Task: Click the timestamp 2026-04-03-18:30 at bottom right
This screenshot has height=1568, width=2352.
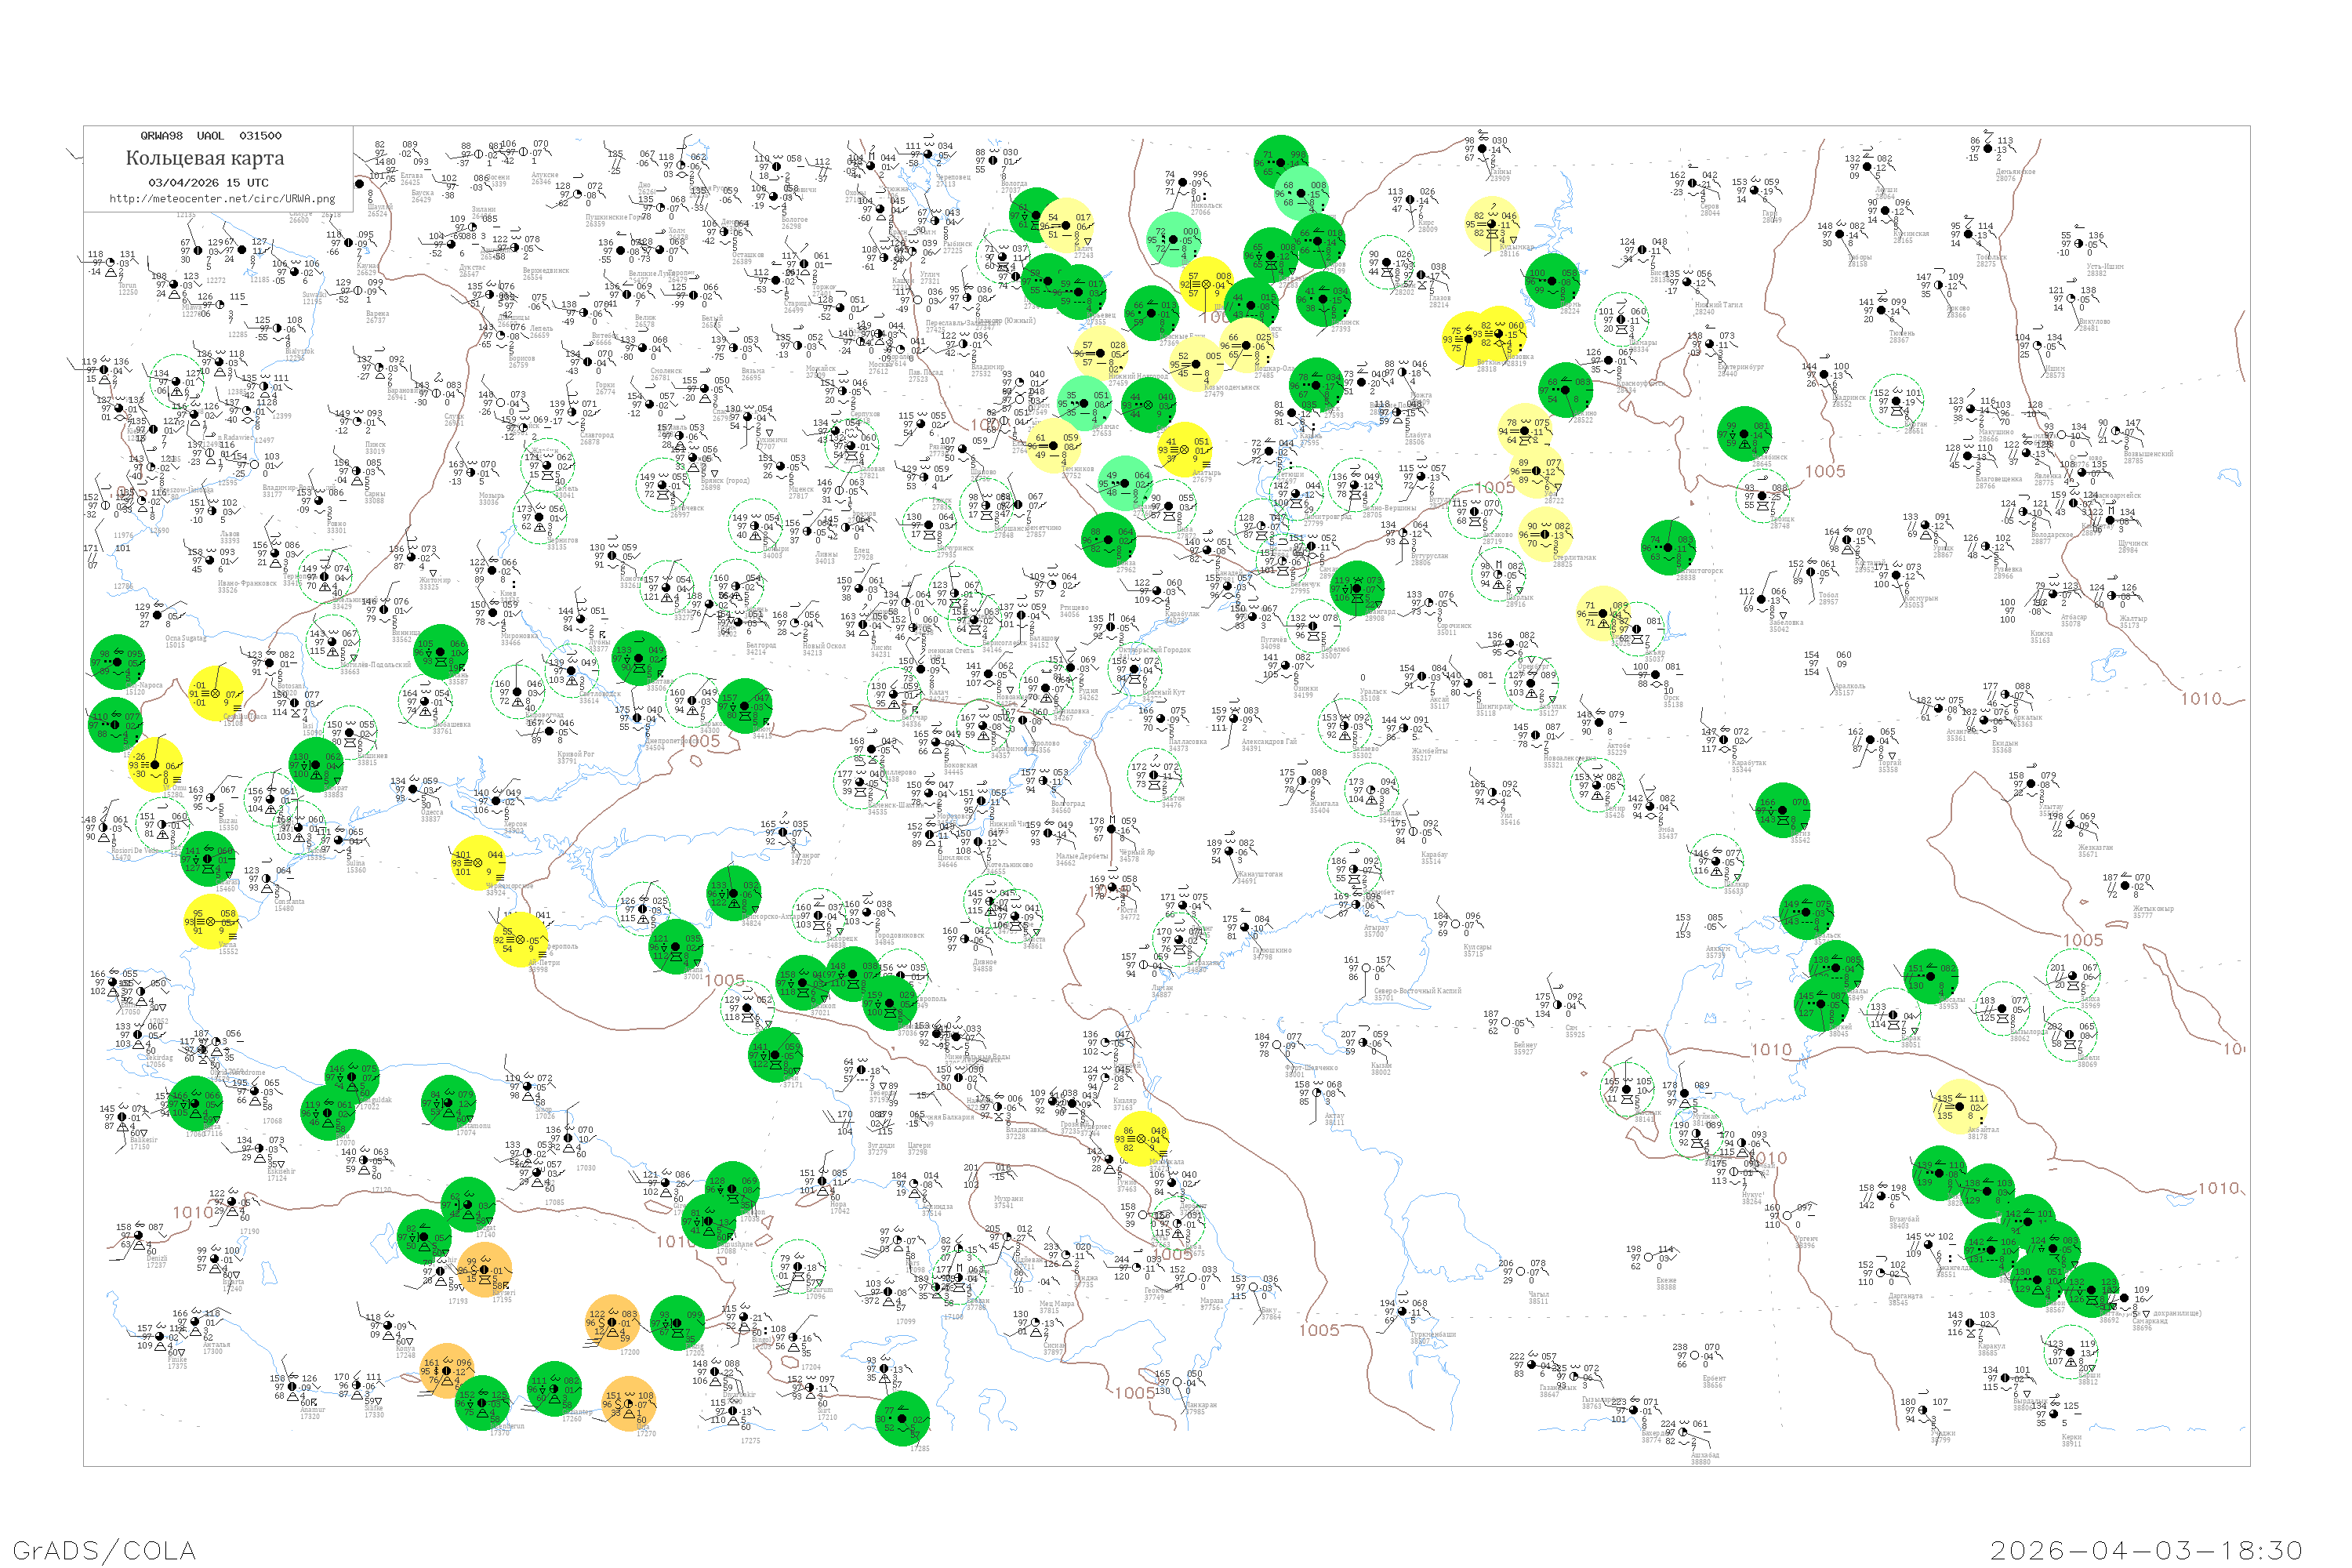Action: pyautogui.click(x=2145, y=1550)
